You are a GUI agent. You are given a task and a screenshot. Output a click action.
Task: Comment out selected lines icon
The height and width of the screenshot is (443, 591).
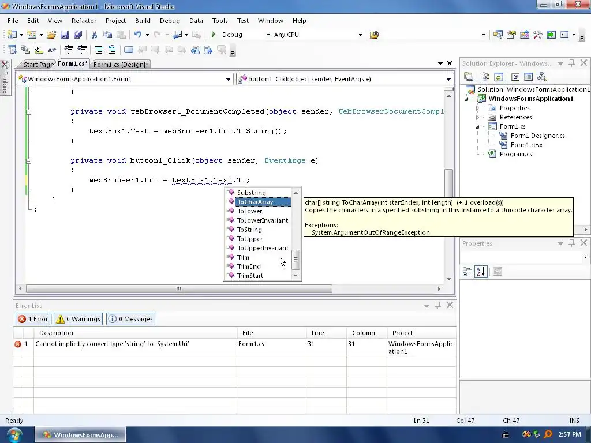(98, 50)
